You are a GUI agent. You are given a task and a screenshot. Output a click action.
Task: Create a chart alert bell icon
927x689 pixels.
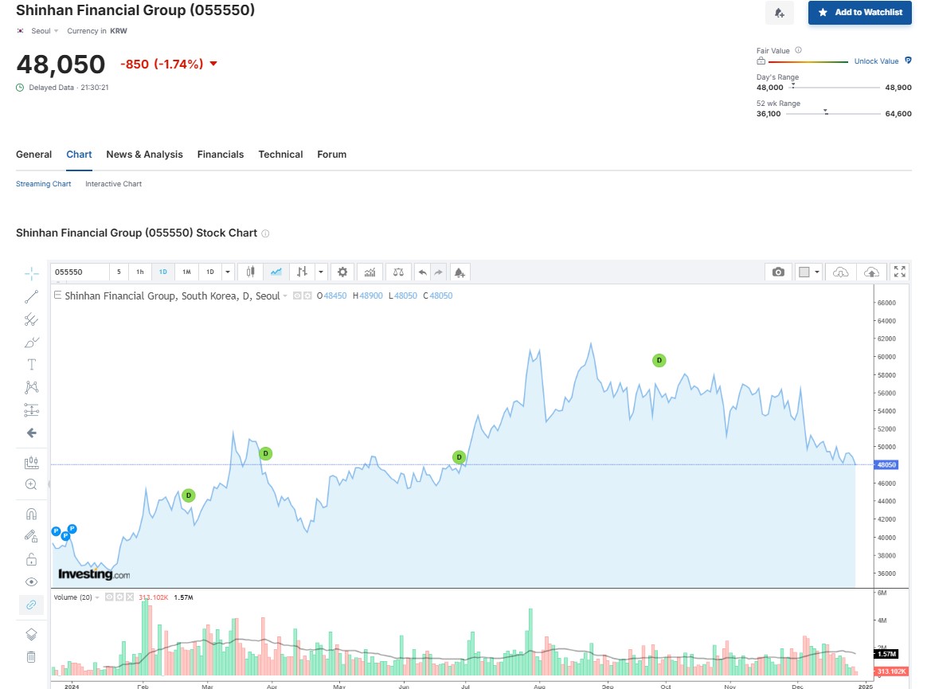pos(460,272)
